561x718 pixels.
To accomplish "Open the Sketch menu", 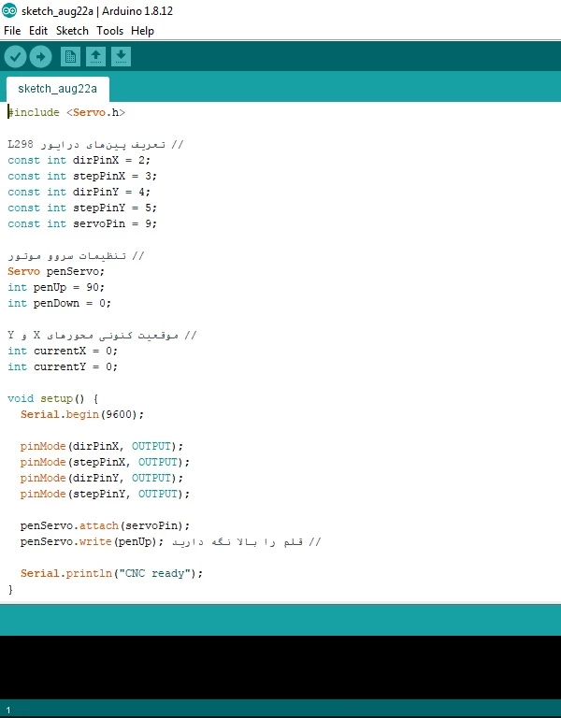I will click(72, 31).
